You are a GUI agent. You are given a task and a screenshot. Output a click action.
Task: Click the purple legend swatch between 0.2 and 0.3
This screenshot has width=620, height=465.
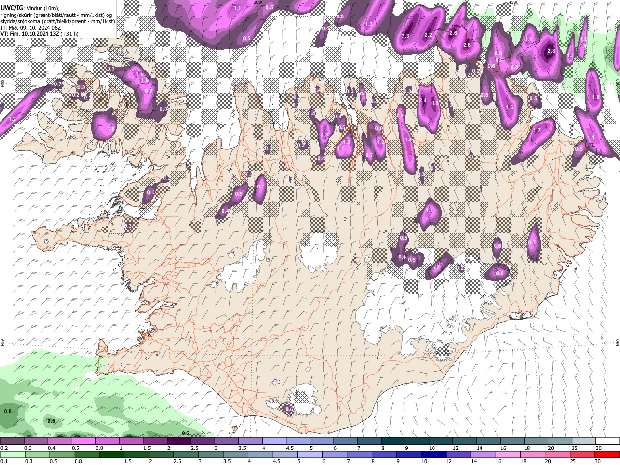click(x=12, y=441)
